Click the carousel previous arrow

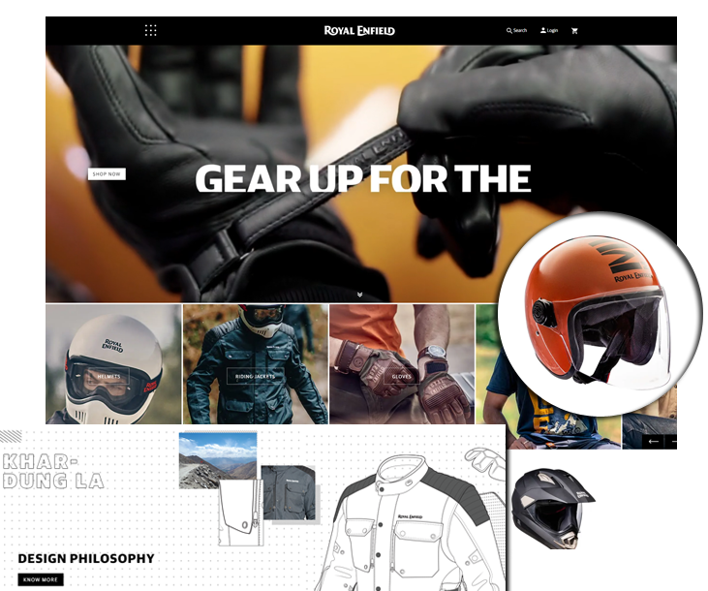pos(654,441)
